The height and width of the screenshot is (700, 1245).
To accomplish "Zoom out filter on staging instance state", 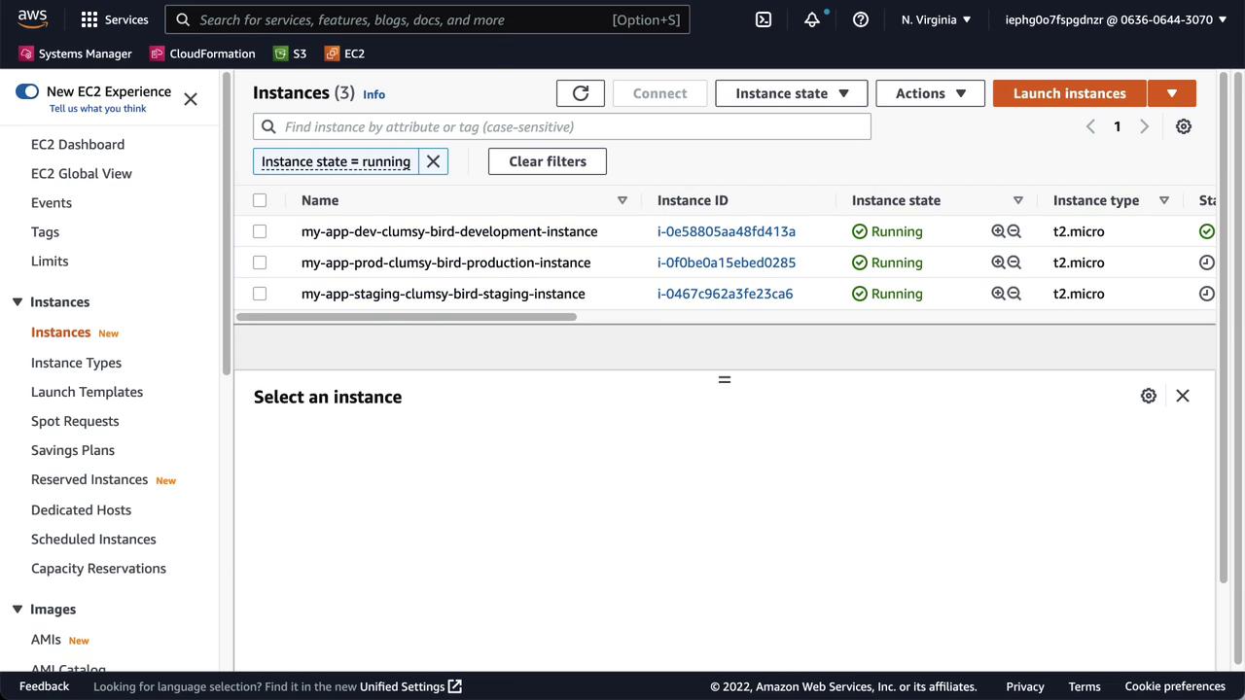I will 1014,294.
